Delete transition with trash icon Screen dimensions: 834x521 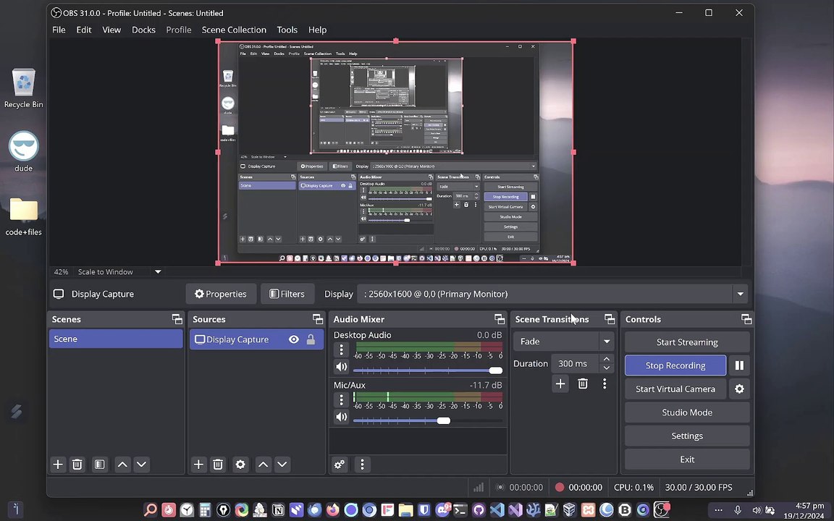[x=583, y=384]
